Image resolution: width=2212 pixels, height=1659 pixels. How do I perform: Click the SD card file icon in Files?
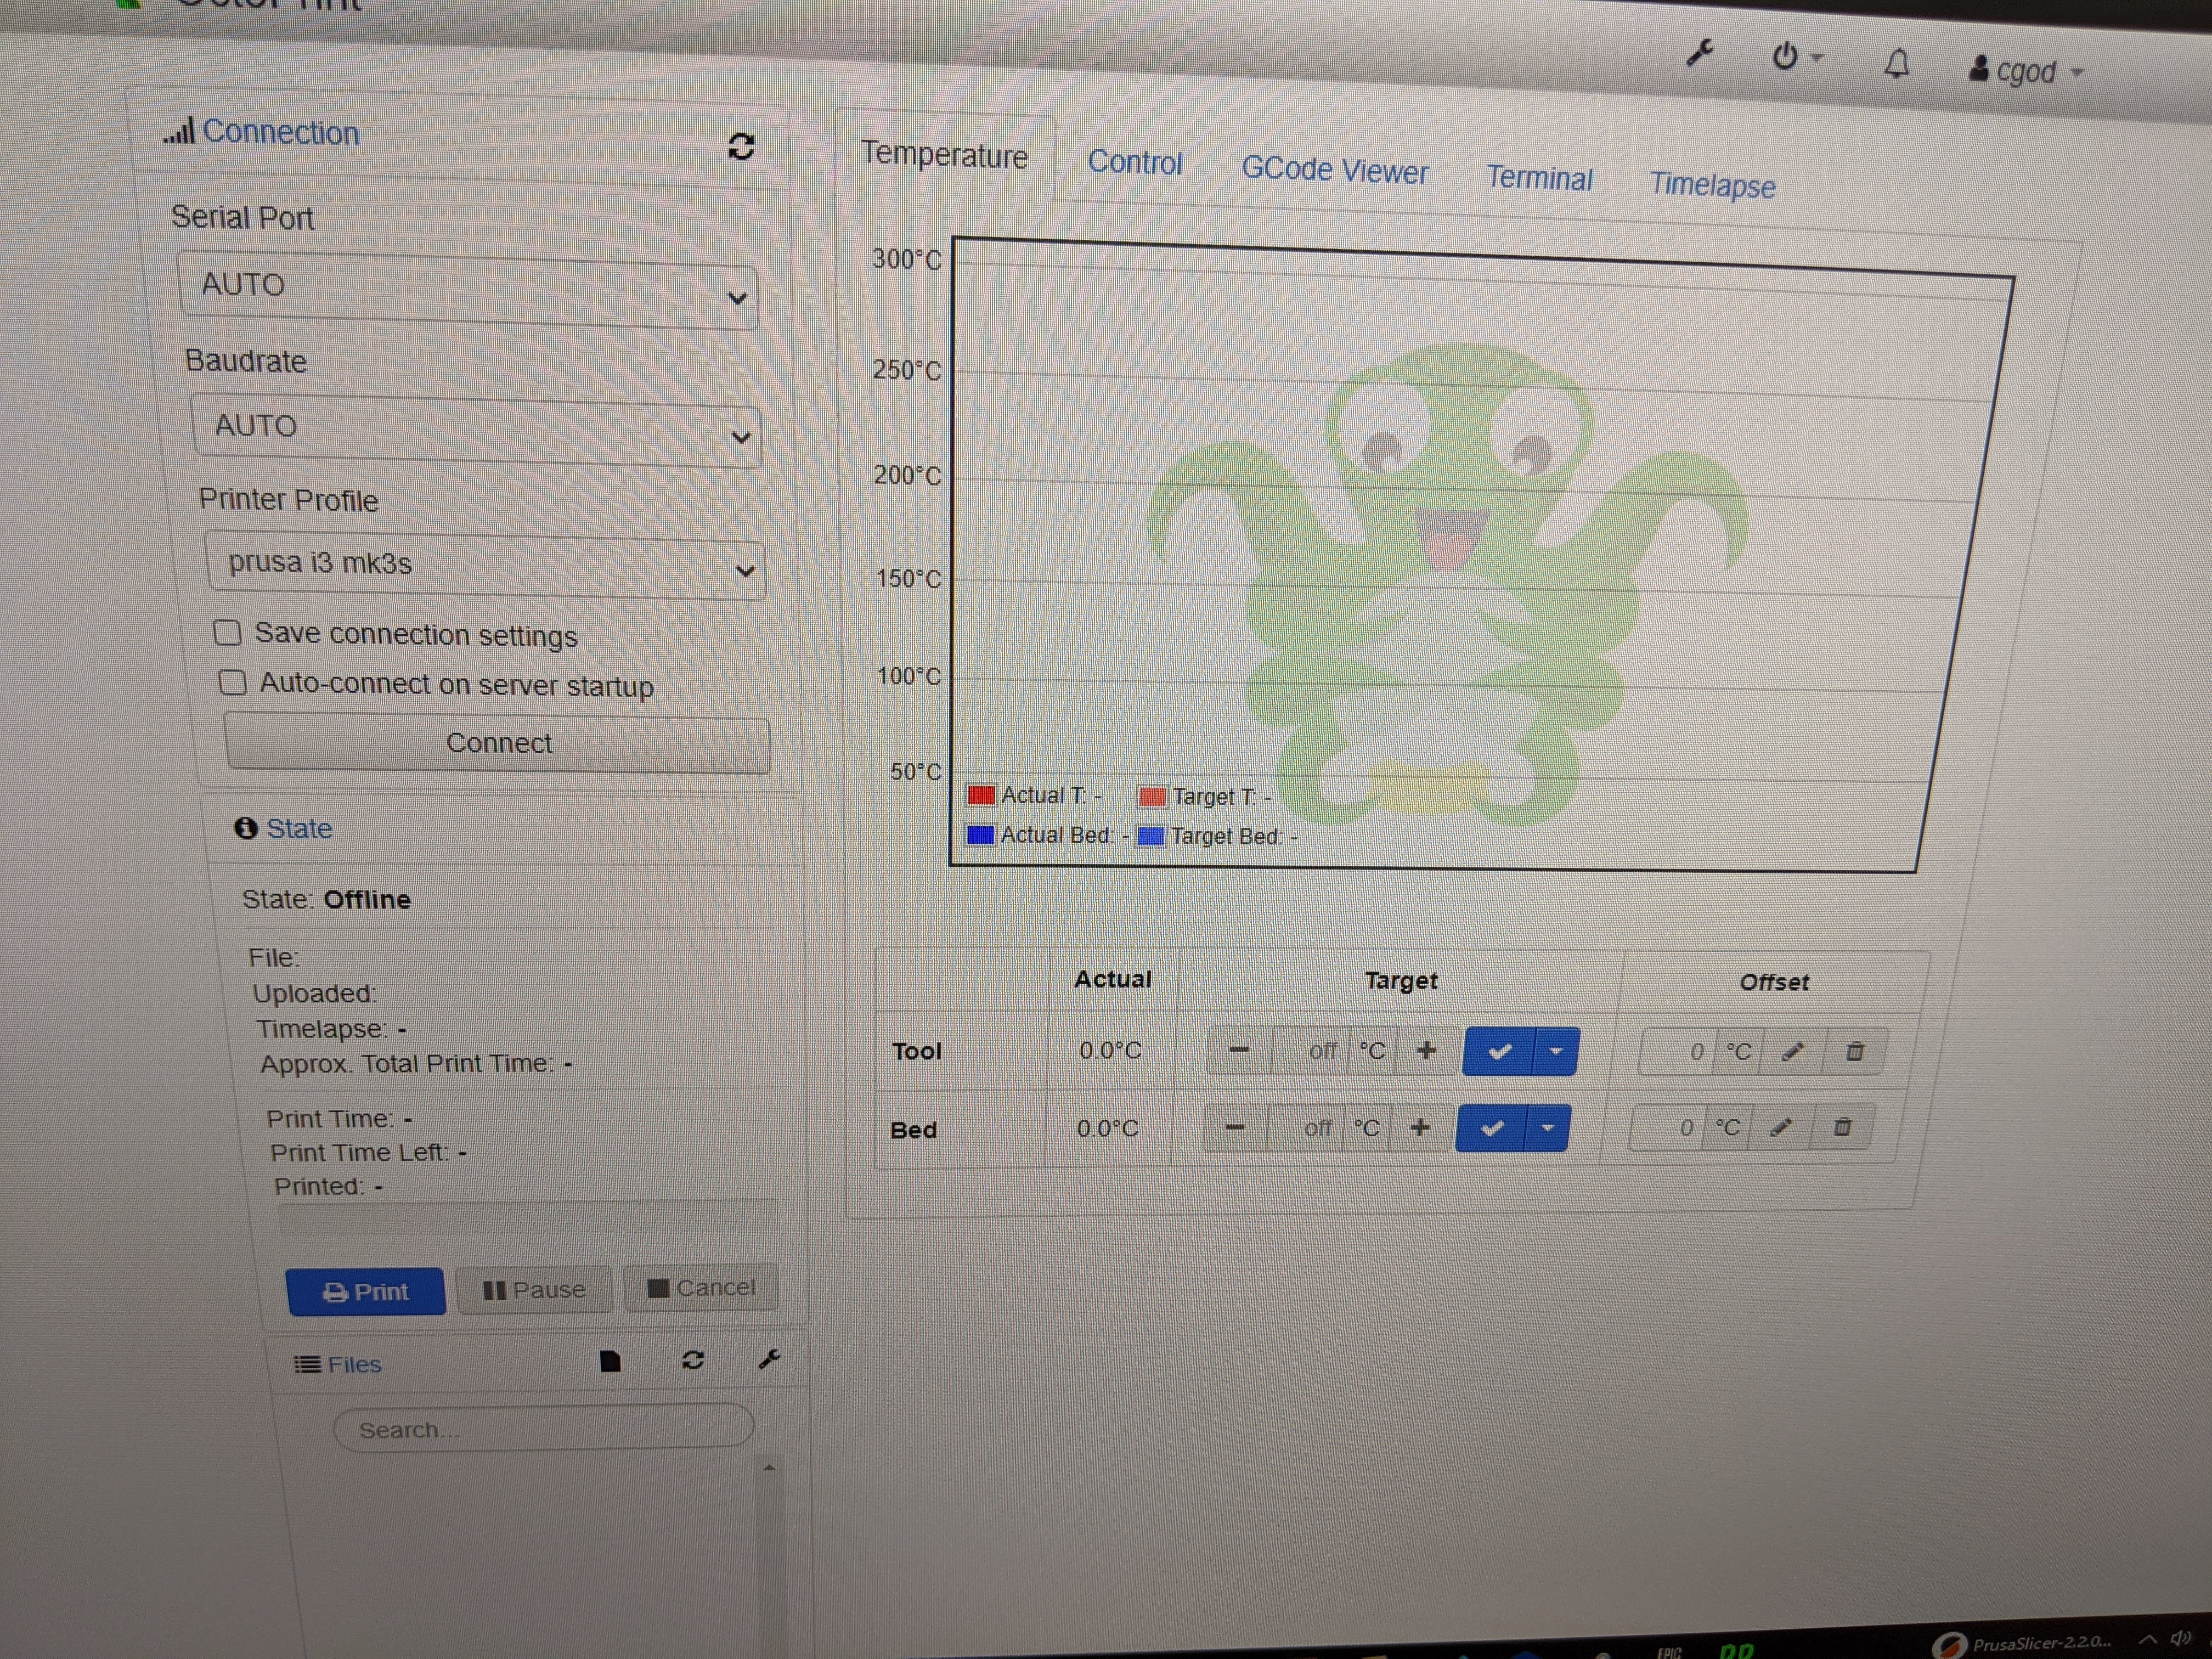(x=610, y=1361)
